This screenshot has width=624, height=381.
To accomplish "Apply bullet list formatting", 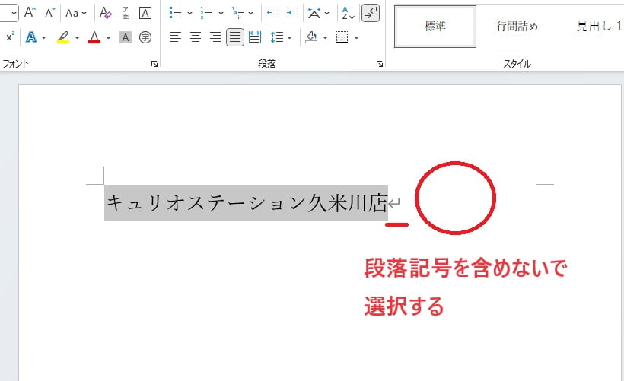I will point(176,13).
